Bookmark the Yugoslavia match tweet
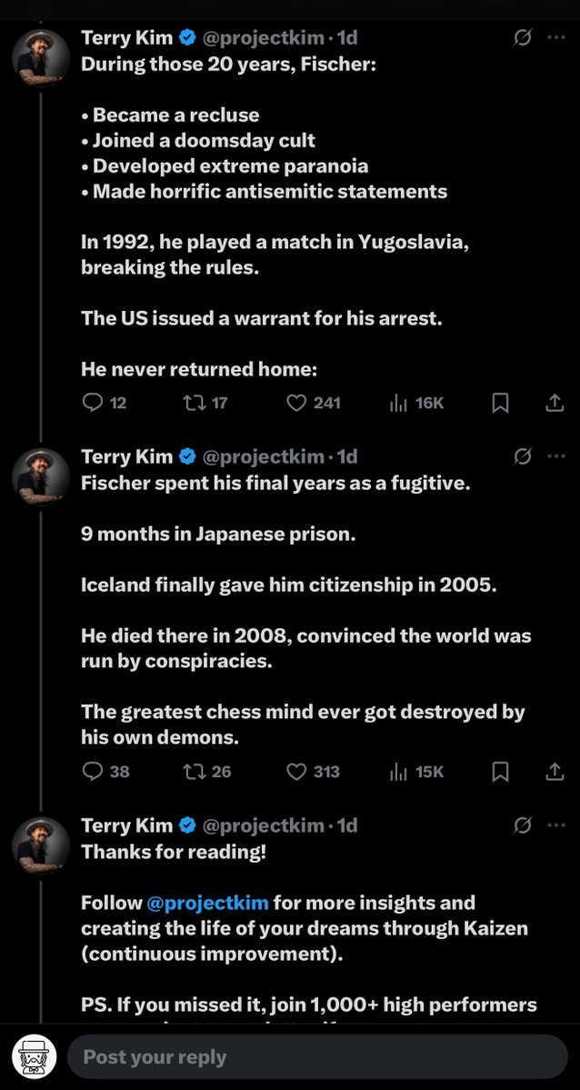This screenshot has width=580, height=1090. tap(500, 403)
